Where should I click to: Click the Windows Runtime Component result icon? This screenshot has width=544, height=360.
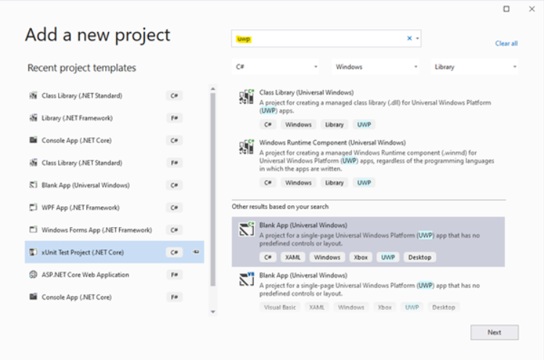pos(247,147)
